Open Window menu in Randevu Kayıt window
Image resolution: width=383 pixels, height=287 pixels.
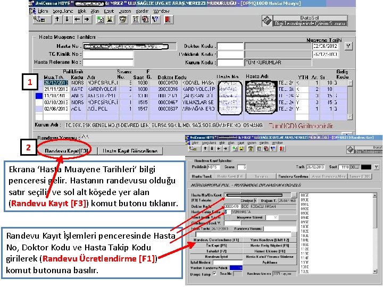click(x=277, y=143)
